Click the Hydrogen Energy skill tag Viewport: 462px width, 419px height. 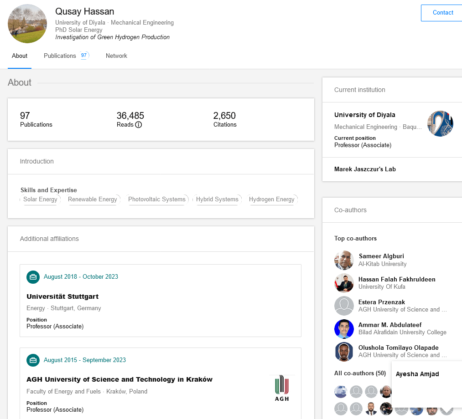[272, 199]
